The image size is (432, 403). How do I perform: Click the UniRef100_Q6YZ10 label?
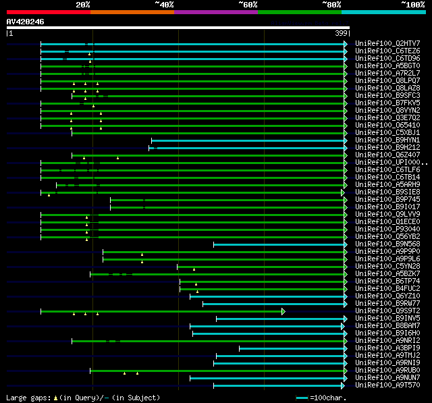pyautogui.click(x=387, y=296)
